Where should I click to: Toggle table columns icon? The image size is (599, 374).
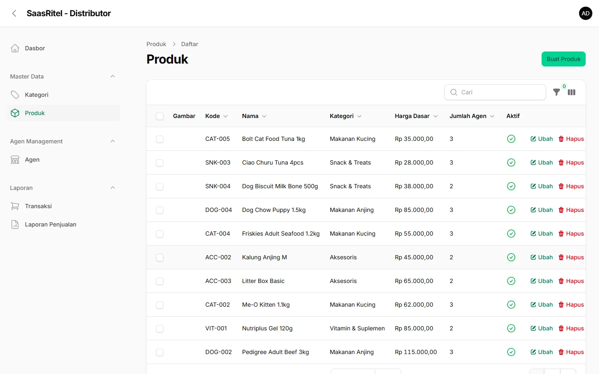572,92
